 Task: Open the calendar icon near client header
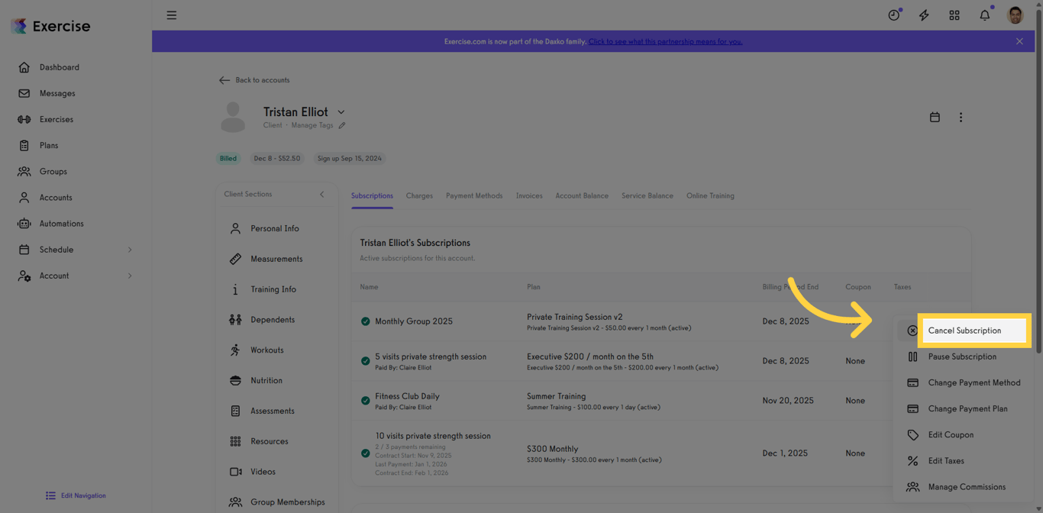pyautogui.click(x=935, y=118)
